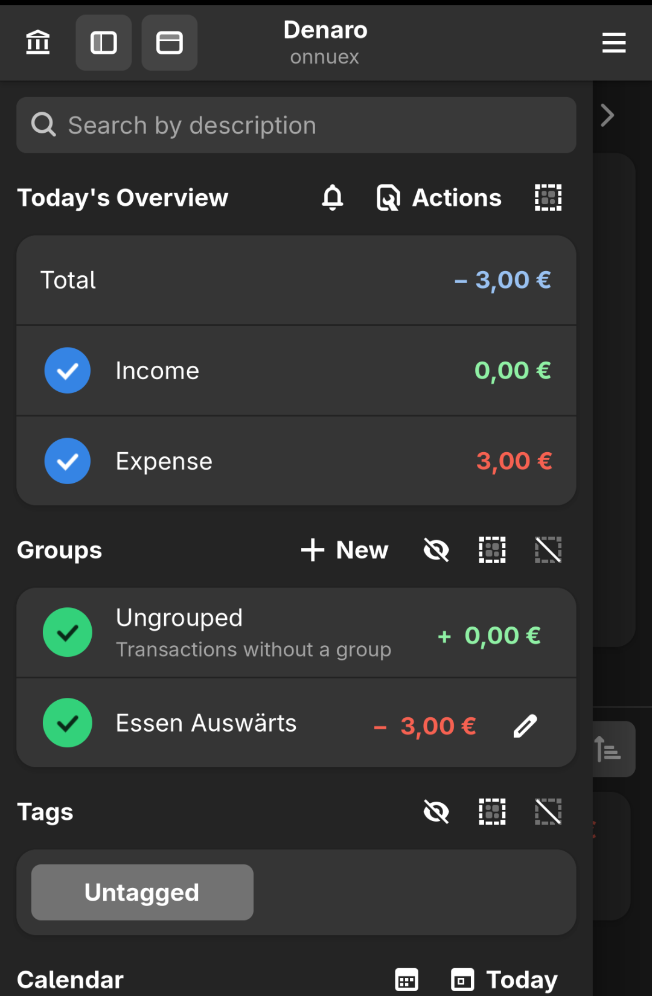Open the Actions menu
This screenshot has height=996, width=652.
(x=439, y=197)
